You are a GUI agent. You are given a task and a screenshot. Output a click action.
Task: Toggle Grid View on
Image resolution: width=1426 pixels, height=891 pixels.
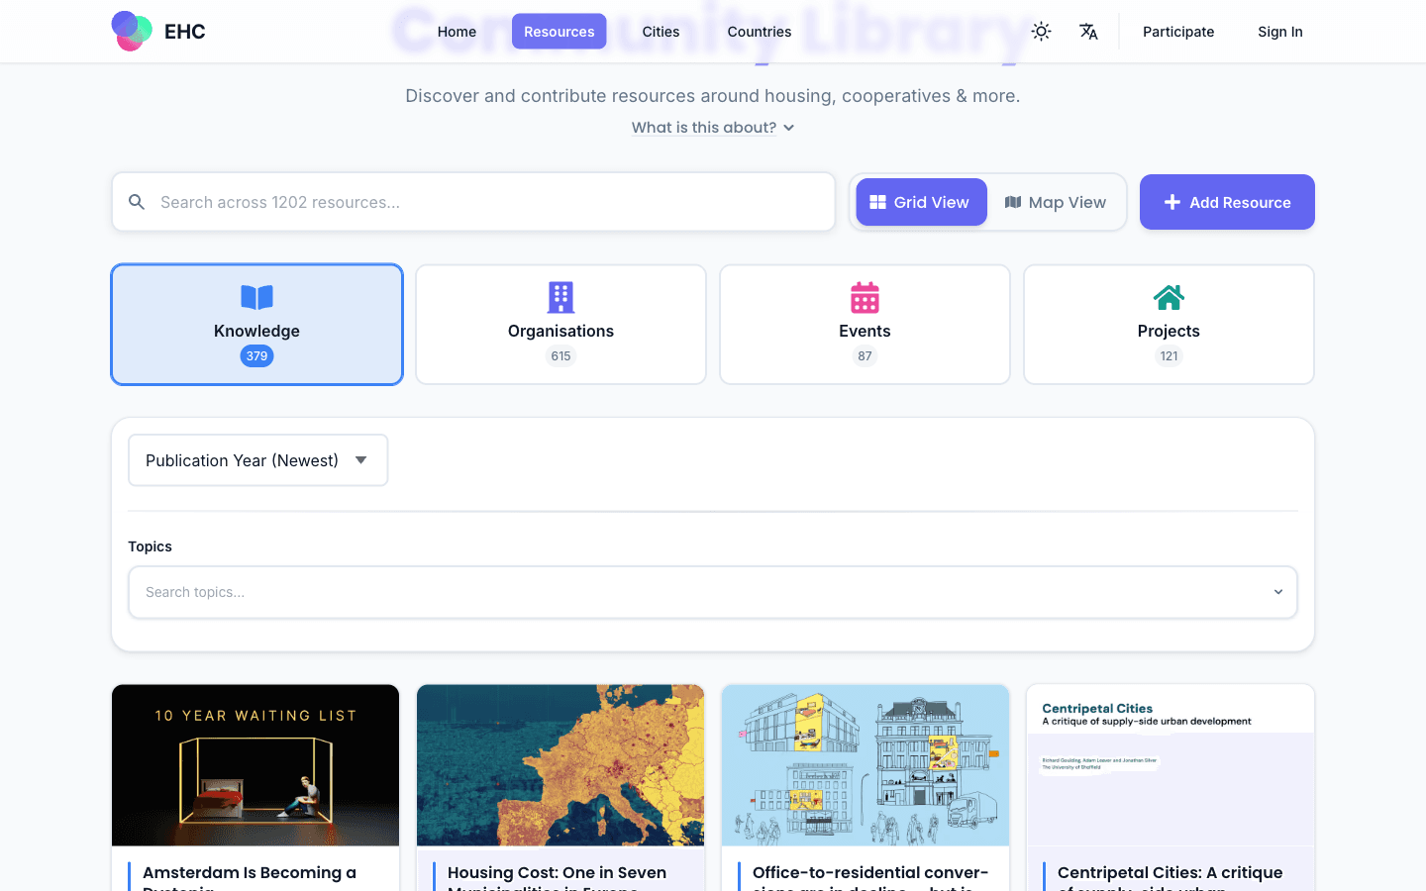click(x=921, y=202)
